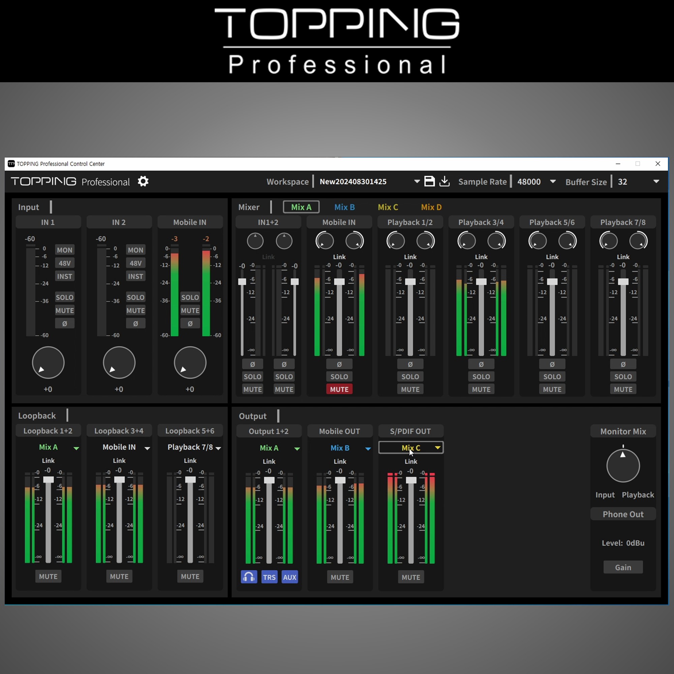Open settings with the gear icon
674x674 pixels.
pyautogui.click(x=143, y=181)
